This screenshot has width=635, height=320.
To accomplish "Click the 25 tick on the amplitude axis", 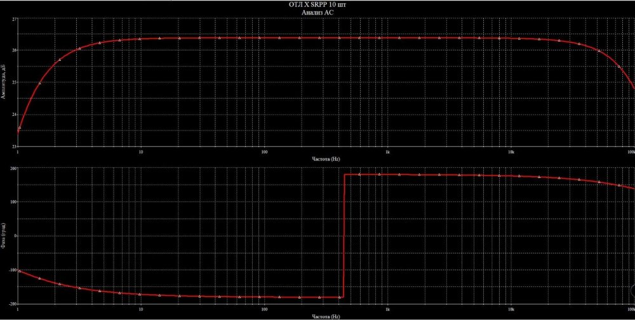I will 14,82.
